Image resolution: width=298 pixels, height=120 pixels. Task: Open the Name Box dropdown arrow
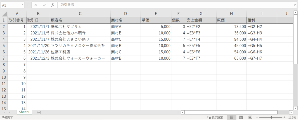pos(23,5)
